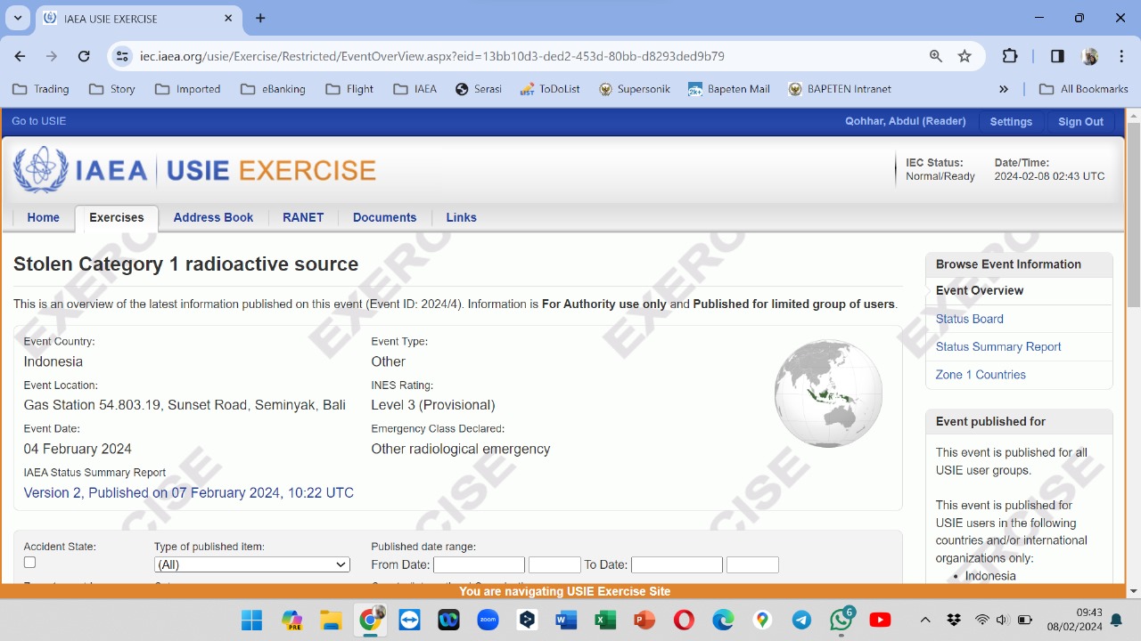The width and height of the screenshot is (1141, 641).
Task: Open the Bapeten Mail bookmark
Action: 729,89
